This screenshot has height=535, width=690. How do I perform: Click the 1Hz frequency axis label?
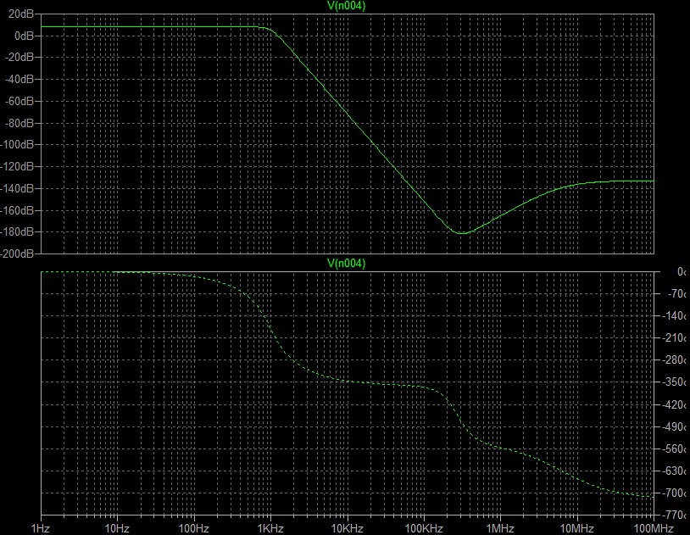point(41,528)
